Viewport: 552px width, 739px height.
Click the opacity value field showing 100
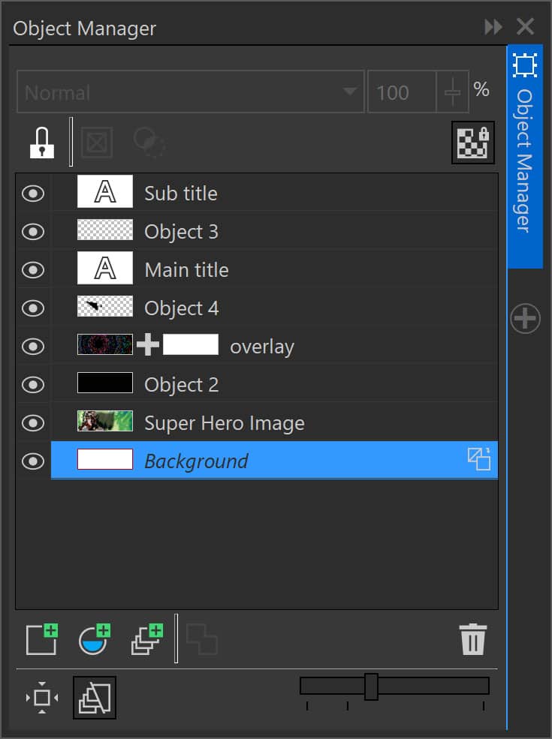[x=402, y=92]
